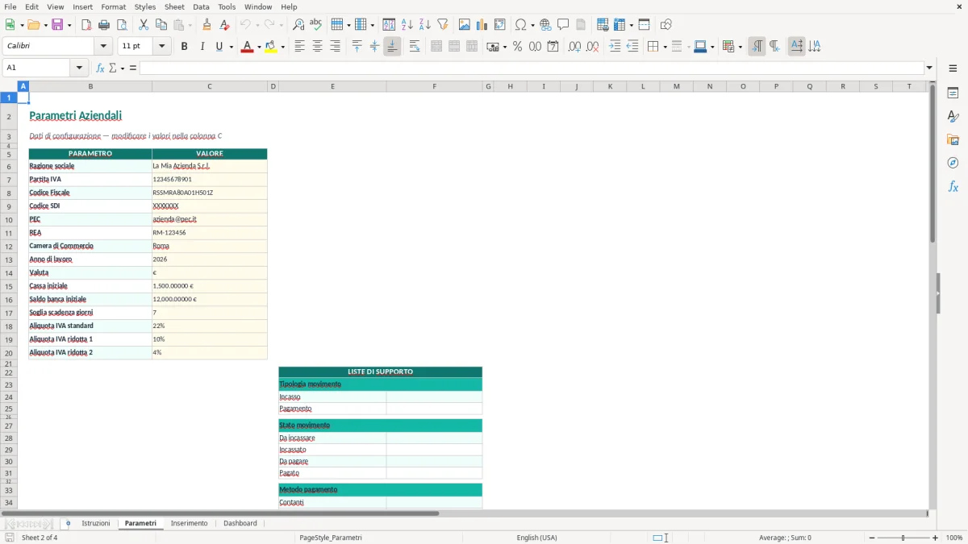
Task: Sort descending Z to A
Action: pyautogui.click(x=425, y=25)
